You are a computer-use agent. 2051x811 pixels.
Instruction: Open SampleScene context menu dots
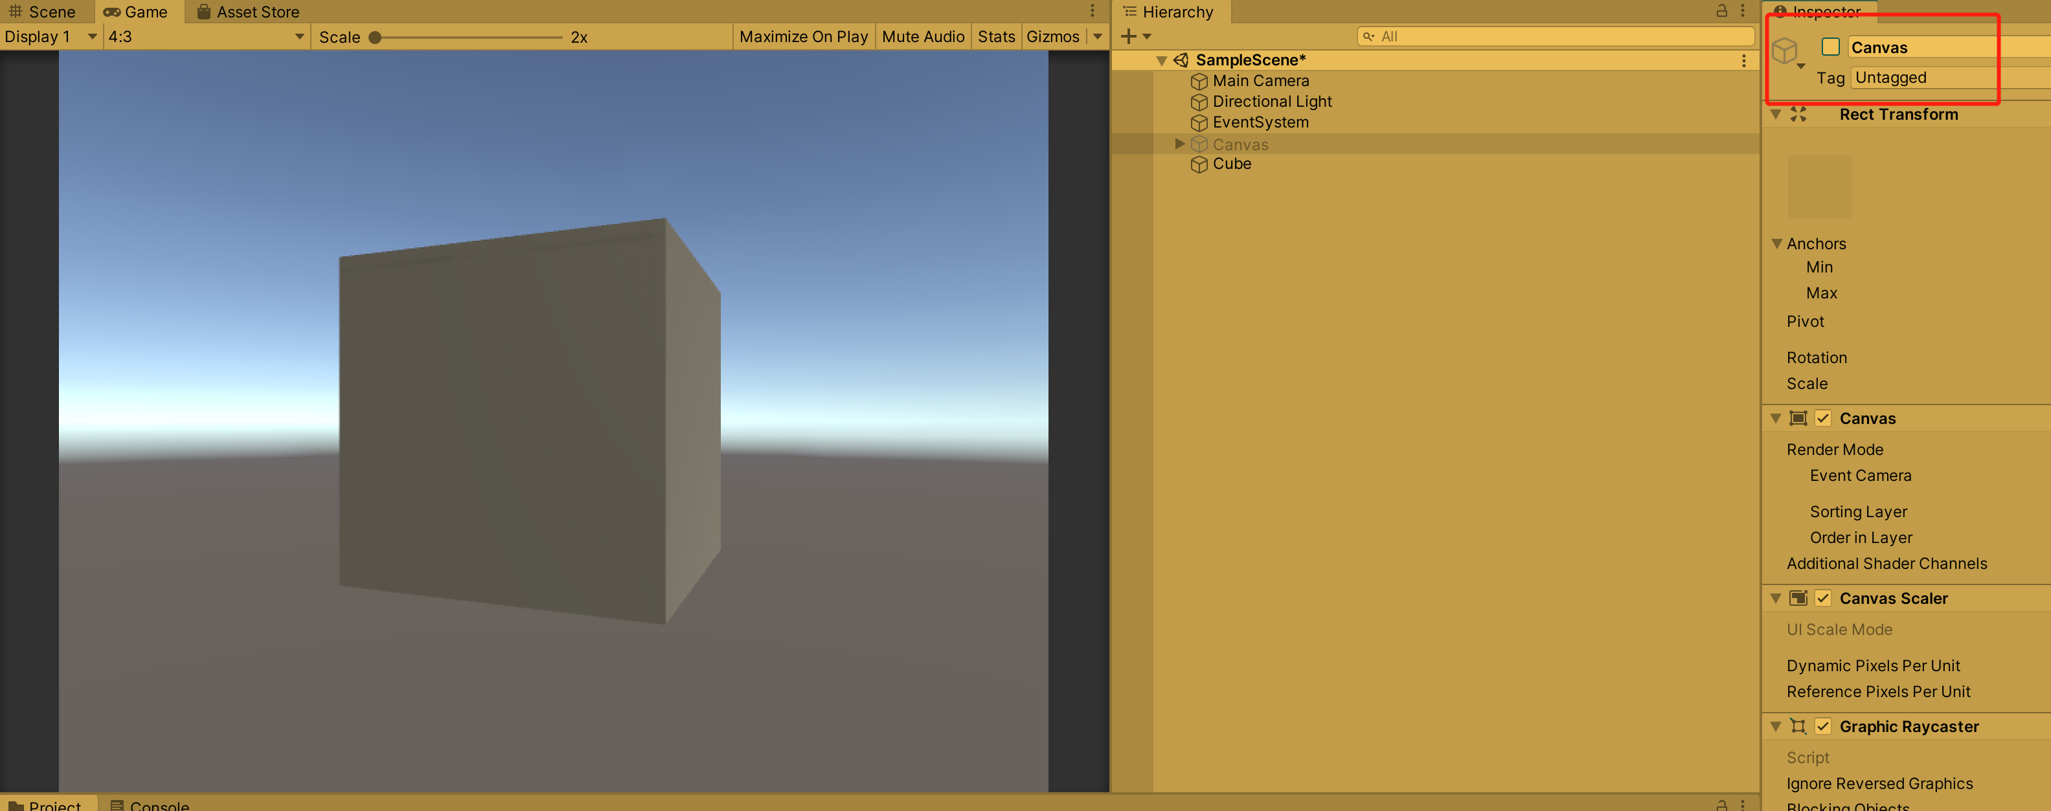point(1743,60)
